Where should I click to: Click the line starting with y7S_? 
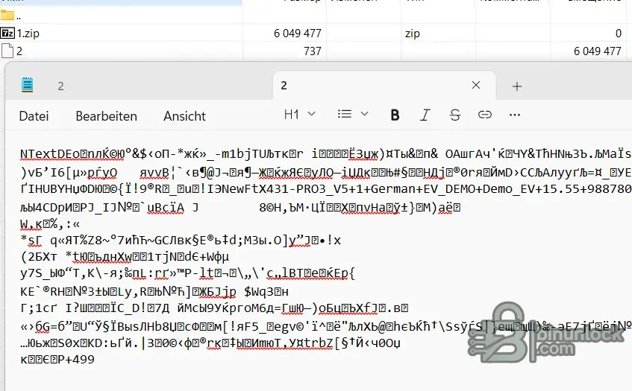point(187,273)
